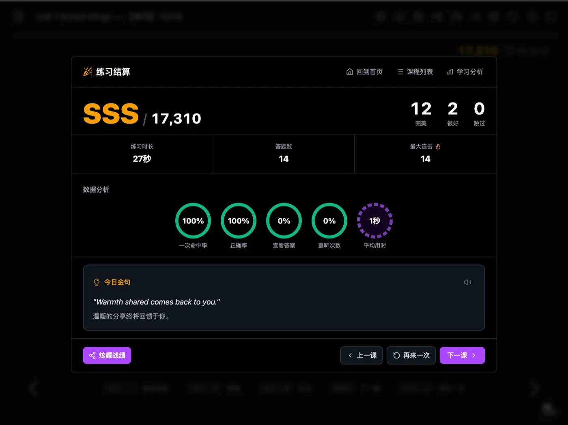
Task: Click the lightbulb icon beside 今日金句
Action: click(97, 282)
